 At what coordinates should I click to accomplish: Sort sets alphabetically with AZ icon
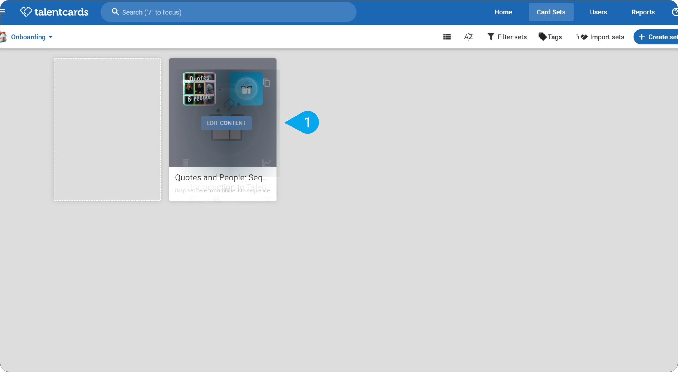(x=468, y=37)
